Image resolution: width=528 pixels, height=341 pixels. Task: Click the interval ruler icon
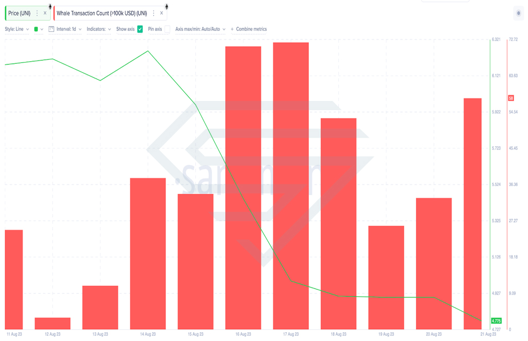coord(51,29)
